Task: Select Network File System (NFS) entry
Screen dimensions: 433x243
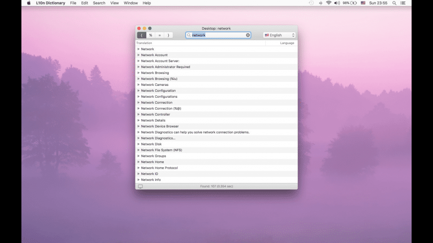Action: 162,150
